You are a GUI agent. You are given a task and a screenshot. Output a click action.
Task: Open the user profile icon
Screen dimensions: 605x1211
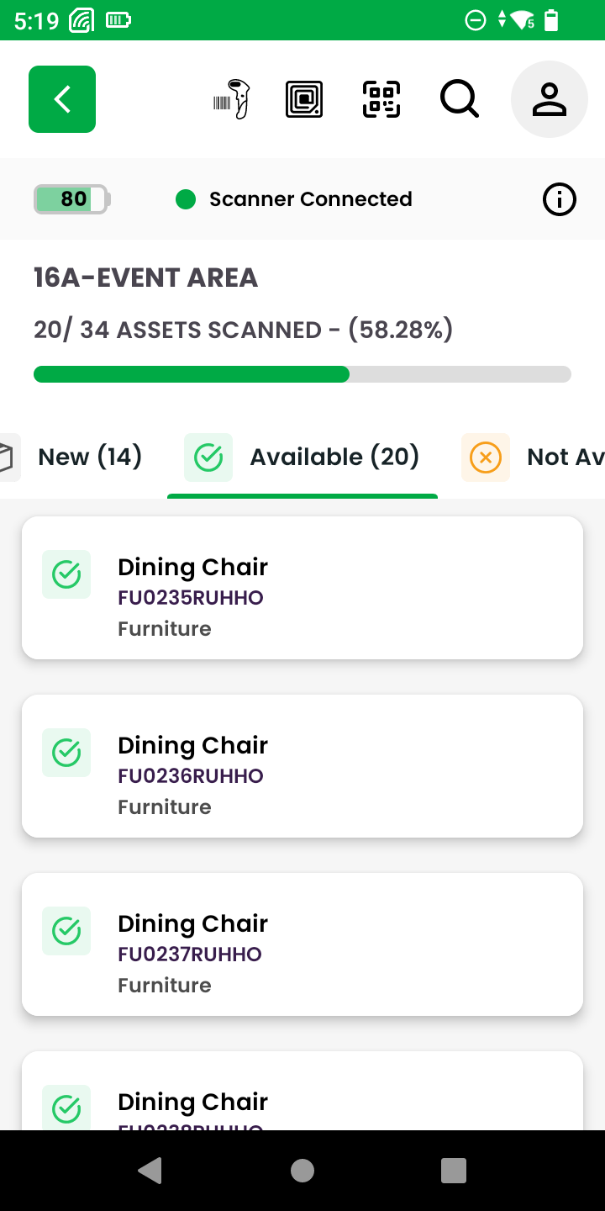549,99
